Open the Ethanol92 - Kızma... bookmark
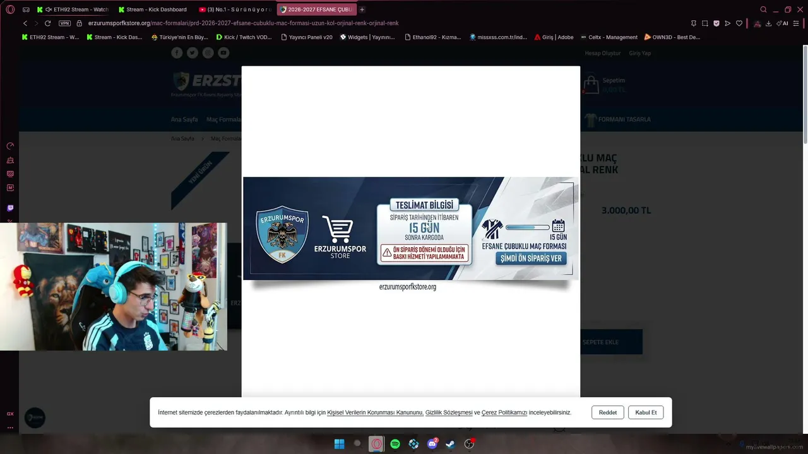This screenshot has width=808, height=454. click(x=432, y=37)
